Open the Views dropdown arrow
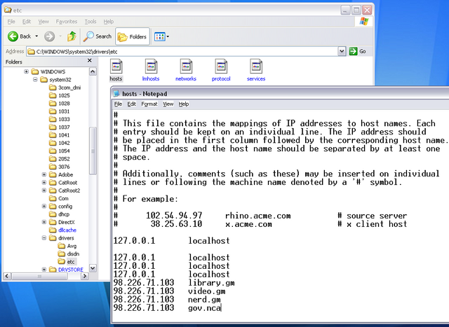Viewport: 449px width, 327px height. (x=168, y=36)
